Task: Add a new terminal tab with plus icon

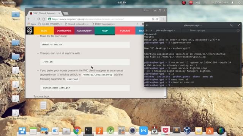Action: (x=147, y=30)
